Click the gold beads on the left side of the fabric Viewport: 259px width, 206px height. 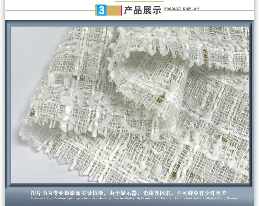tap(77, 78)
